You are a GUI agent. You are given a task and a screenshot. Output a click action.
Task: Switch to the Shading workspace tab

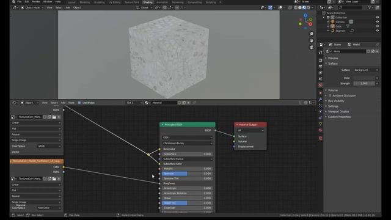click(148, 2)
